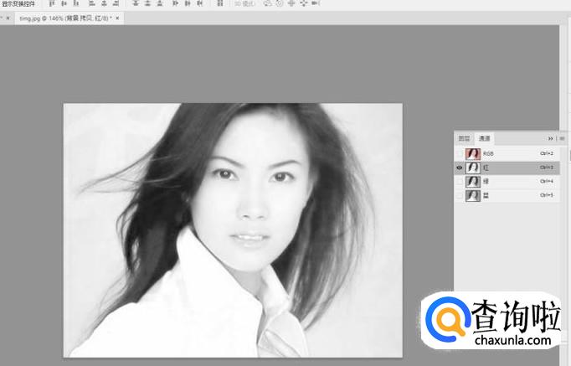Image resolution: width=571 pixels, height=366 pixels.
Task: Click the distribute bottom edges icon
Action: pyautogui.click(x=160, y=3)
